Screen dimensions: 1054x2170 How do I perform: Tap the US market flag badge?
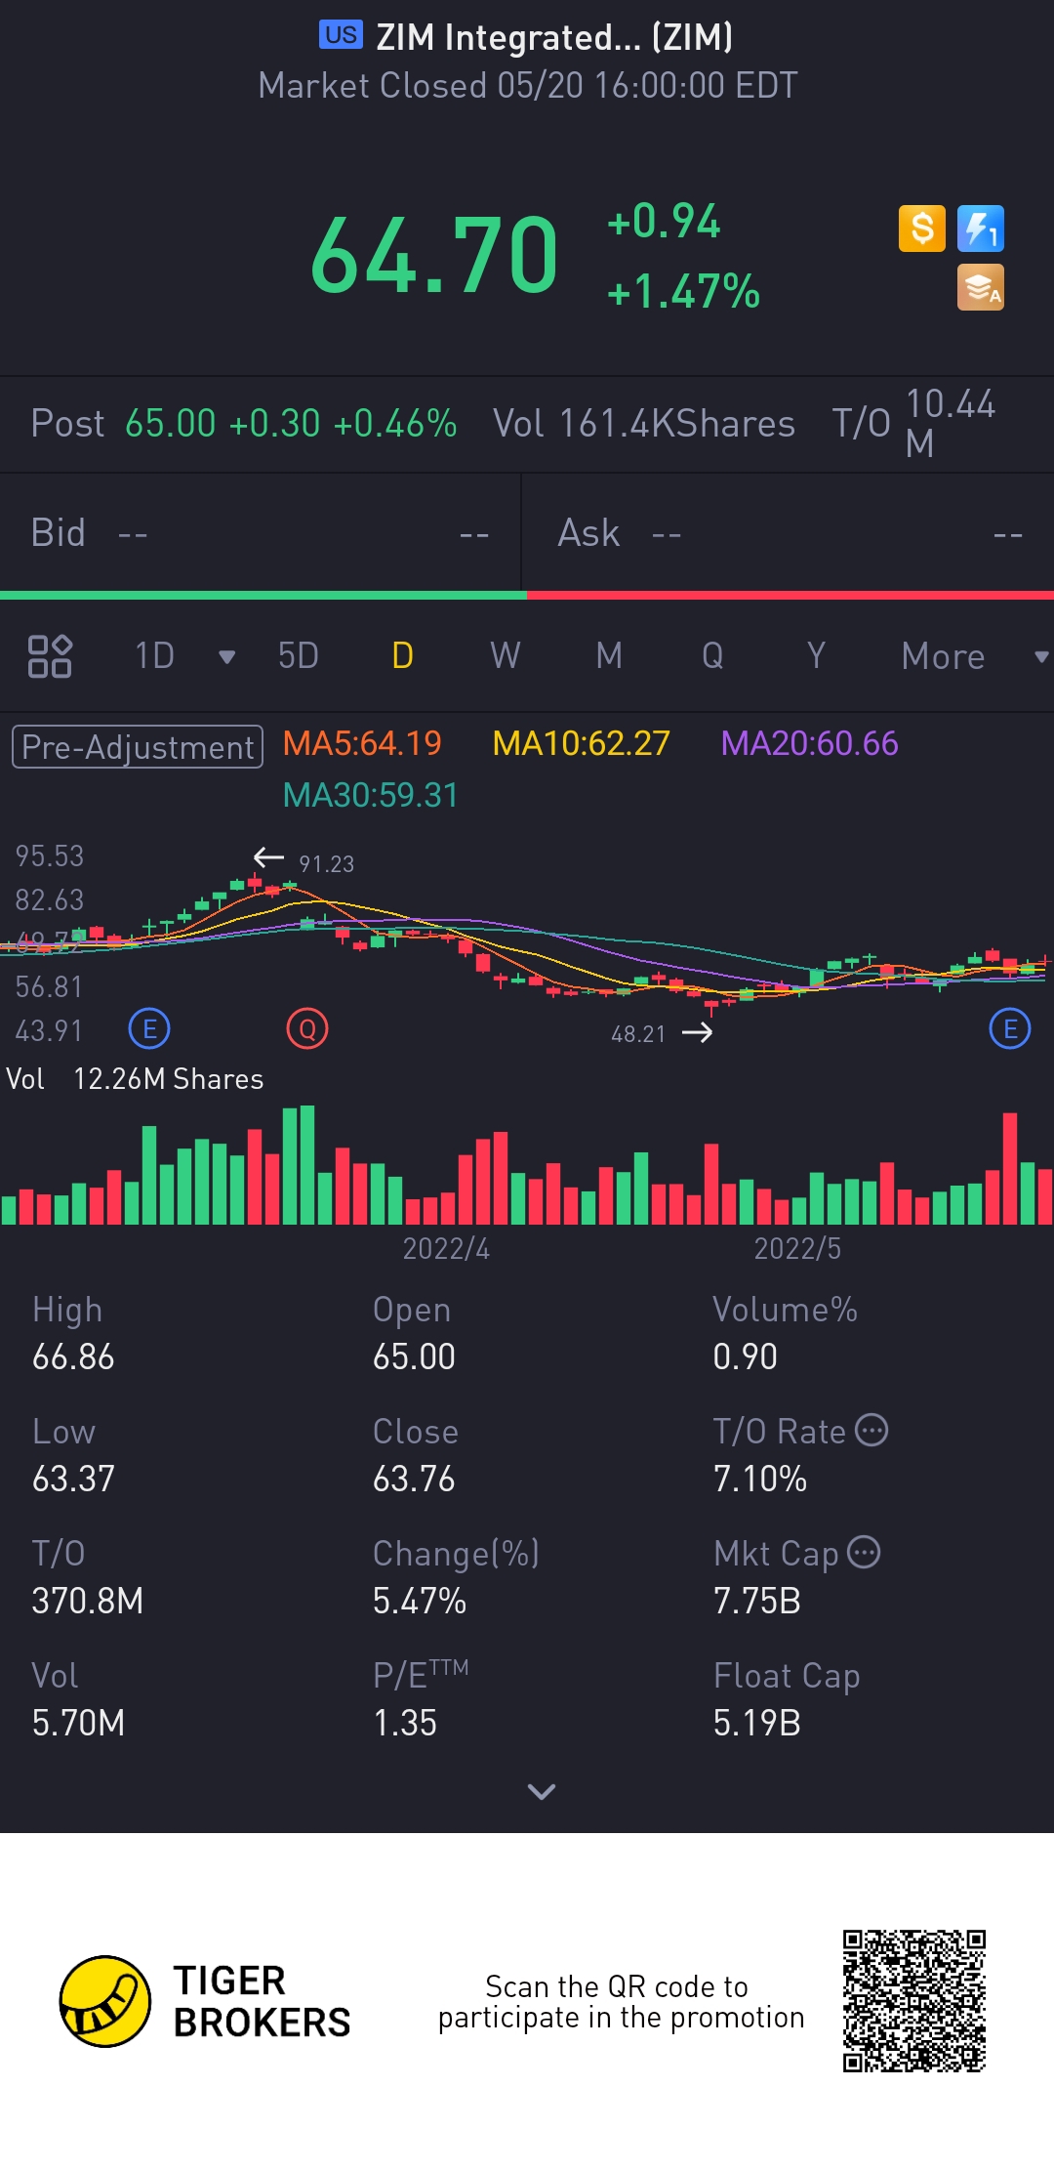click(341, 35)
